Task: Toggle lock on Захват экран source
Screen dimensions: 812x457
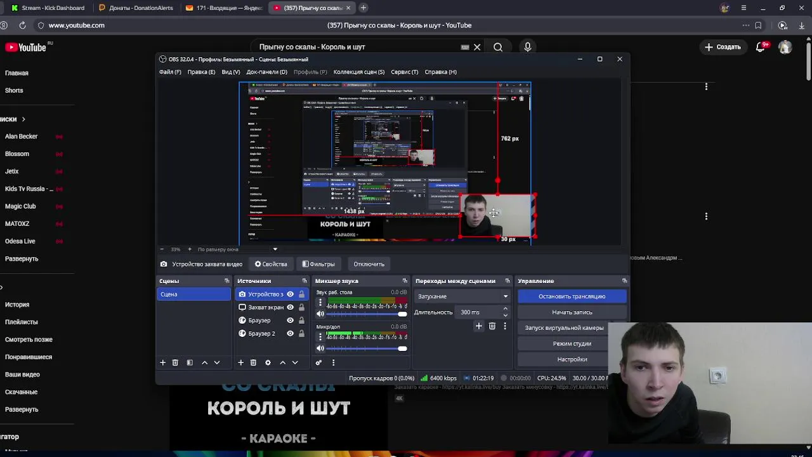Action: (x=301, y=307)
